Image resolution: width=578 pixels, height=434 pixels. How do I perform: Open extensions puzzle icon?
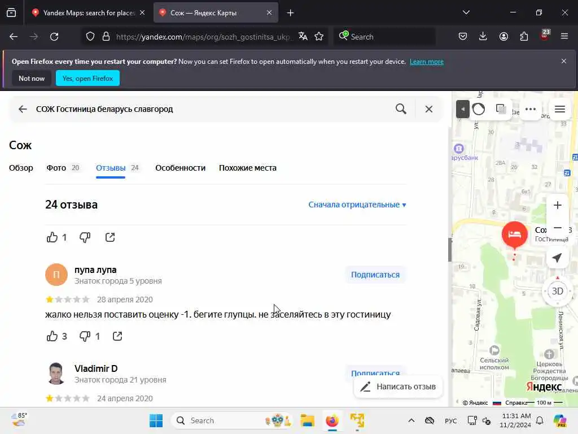tap(524, 37)
